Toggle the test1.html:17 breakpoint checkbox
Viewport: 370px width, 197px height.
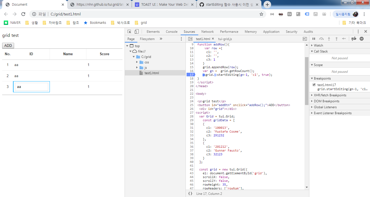click(314, 84)
